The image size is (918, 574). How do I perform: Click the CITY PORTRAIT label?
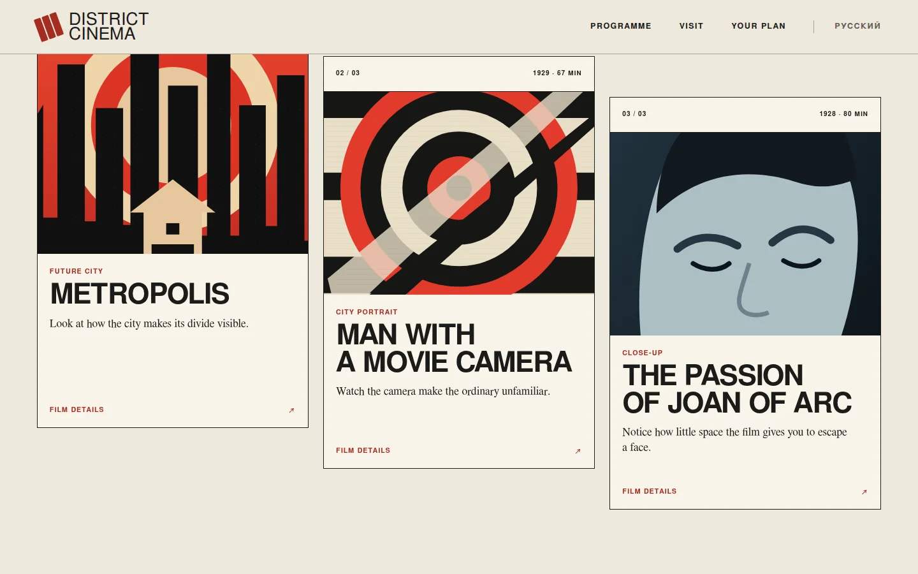[x=367, y=312]
